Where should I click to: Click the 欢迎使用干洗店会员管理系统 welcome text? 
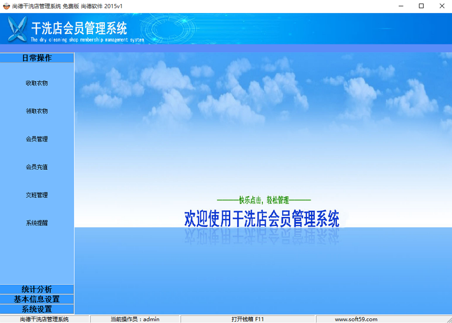pyautogui.click(x=262, y=219)
